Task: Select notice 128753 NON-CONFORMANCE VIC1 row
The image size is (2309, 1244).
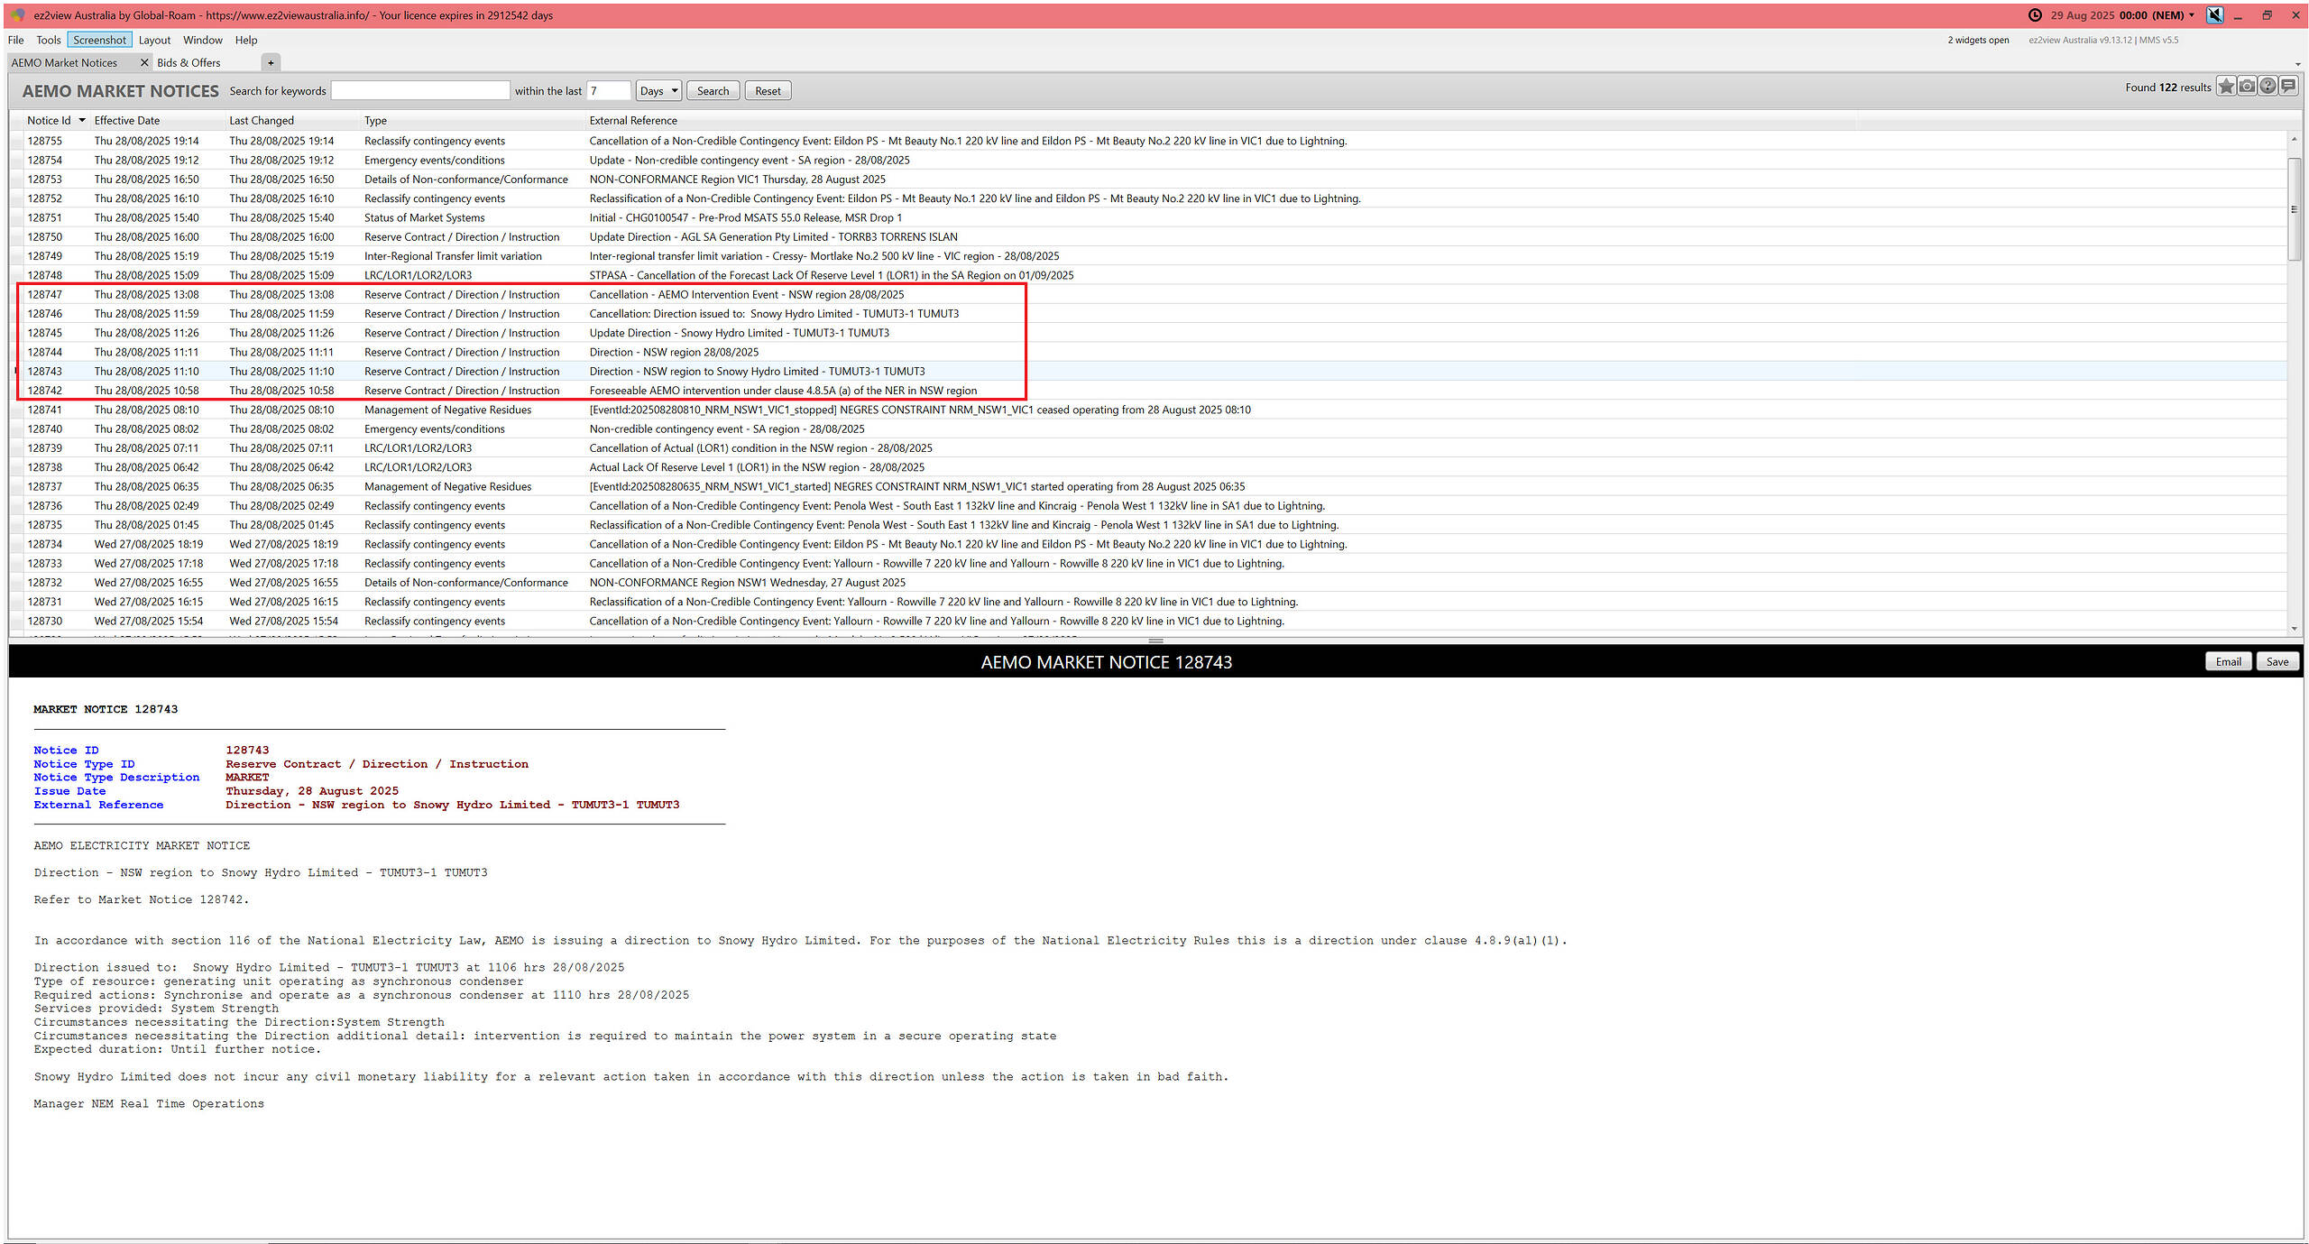Action: [1148, 180]
